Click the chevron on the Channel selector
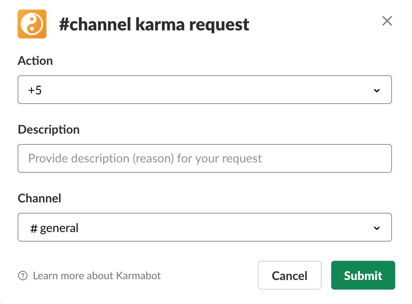The width and height of the screenshot is (412, 304). coord(376,228)
